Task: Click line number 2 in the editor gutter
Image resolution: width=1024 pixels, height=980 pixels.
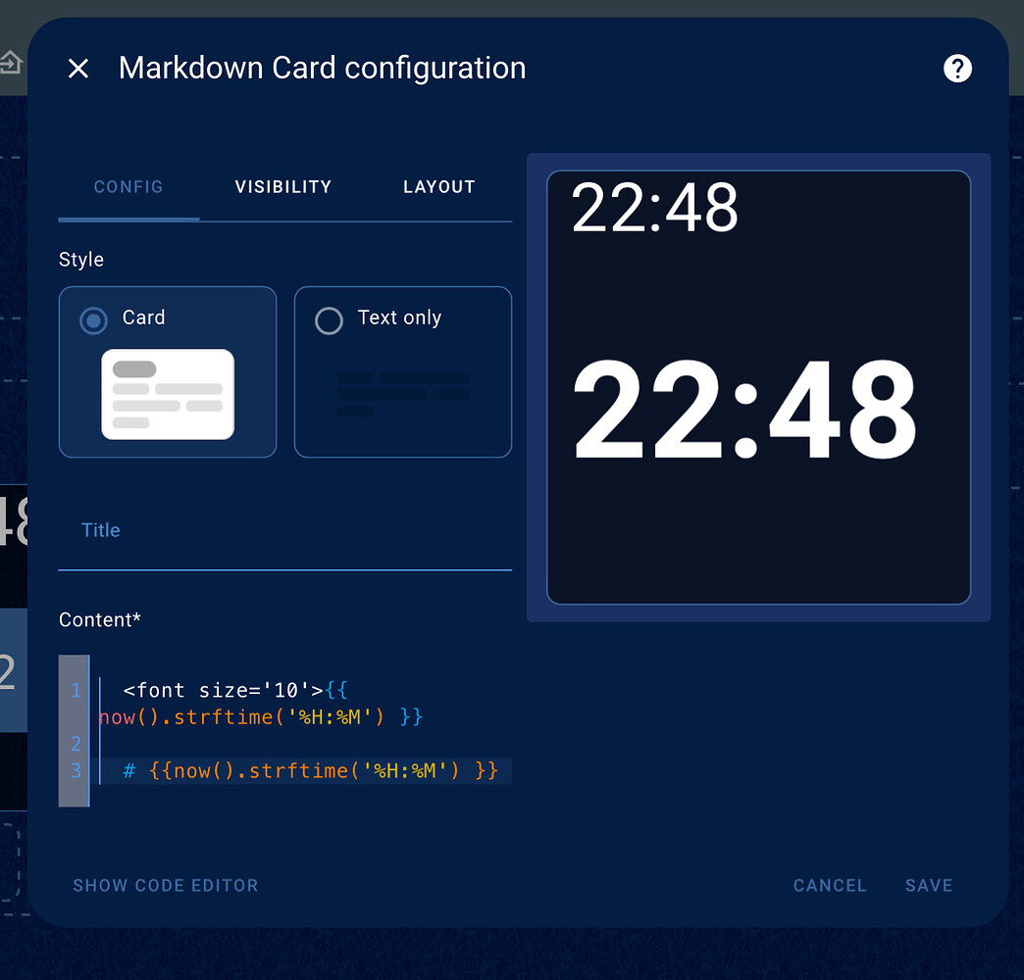Action: click(x=76, y=744)
